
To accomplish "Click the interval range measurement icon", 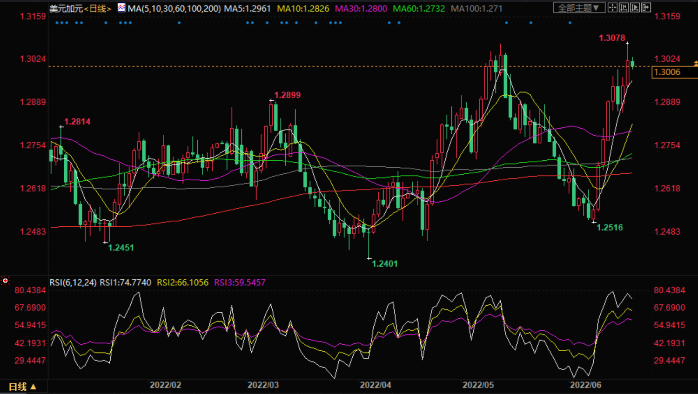I will pos(624,7).
